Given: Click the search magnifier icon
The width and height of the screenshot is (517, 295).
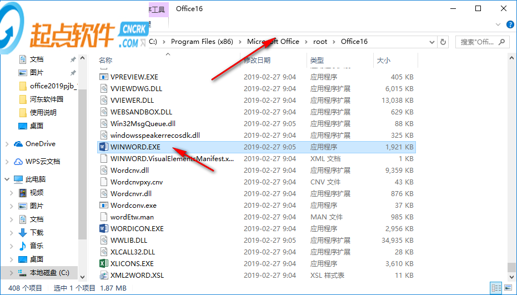Looking at the screenshot, I should pos(502,42).
